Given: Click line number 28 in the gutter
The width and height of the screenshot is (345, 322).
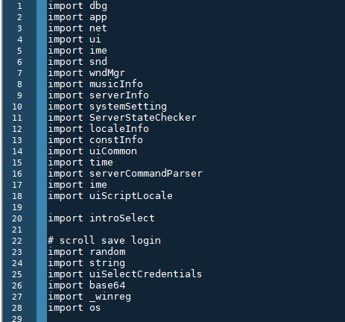Looking at the screenshot, I should 17,308.
